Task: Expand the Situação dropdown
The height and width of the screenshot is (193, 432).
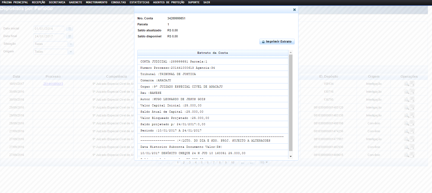Action: coord(71,44)
